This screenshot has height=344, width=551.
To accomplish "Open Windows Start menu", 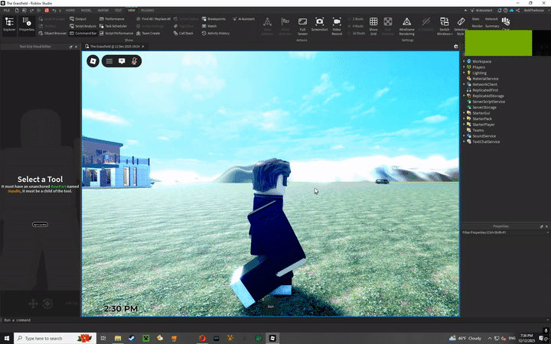I will [x=7, y=338].
